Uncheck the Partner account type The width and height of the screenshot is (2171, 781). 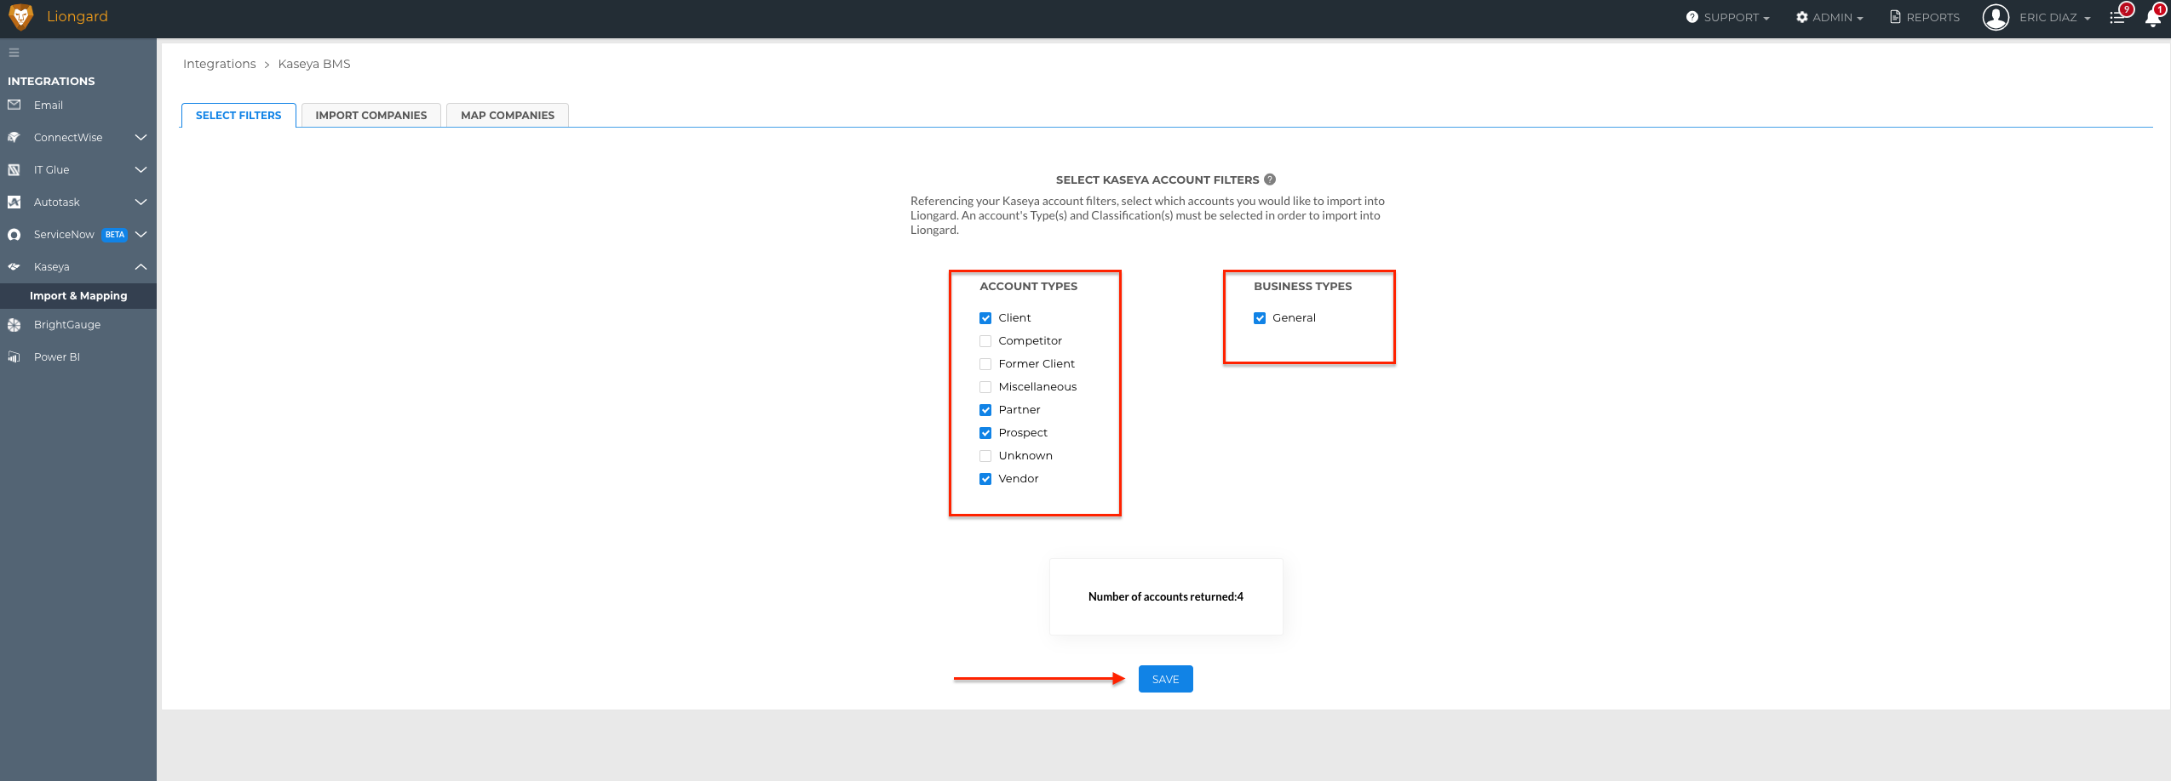pyautogui.click(x=985, y=410)
